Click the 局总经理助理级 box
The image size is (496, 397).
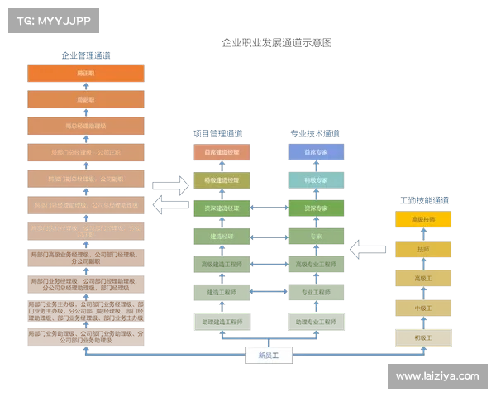(x=86, y=126)
